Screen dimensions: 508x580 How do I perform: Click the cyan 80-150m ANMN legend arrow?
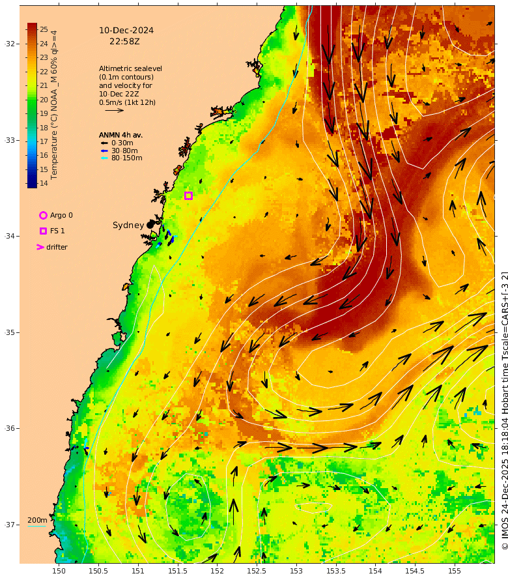(105, 158)
